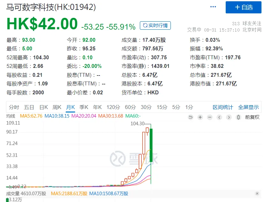
Task: Select the 1分 interval tab
Action: [x=189, y=107]
